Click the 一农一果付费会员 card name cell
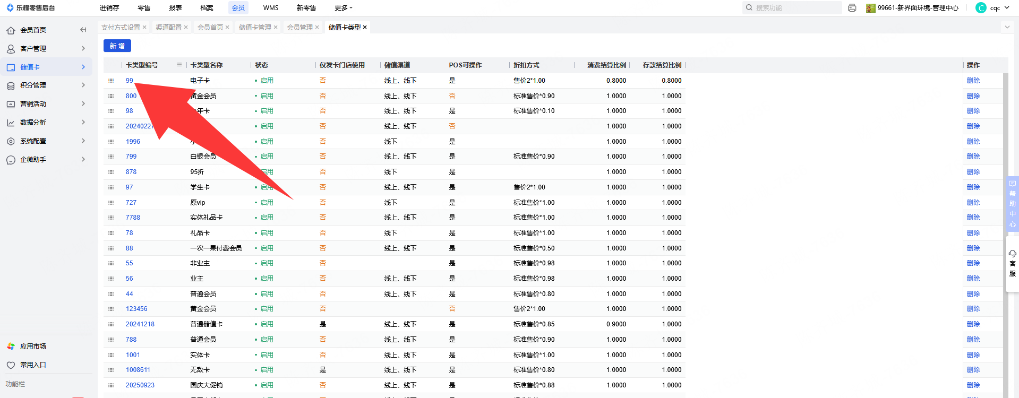 click(x=216, y=248)
